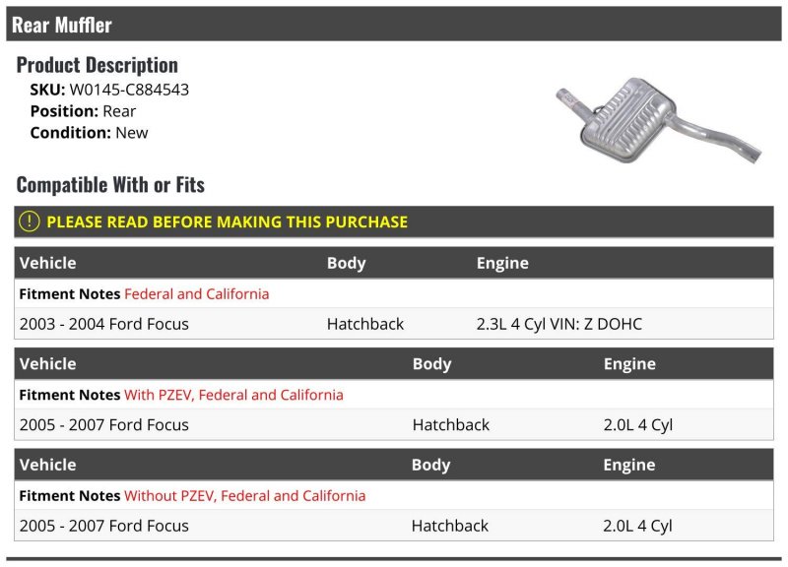Click the Please Read Before Purchase banner
788x567 pixels.
point(394,221)
